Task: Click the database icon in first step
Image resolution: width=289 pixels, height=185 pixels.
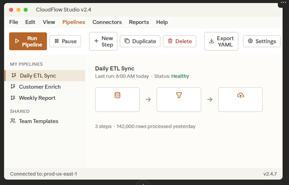Action: 118,95
